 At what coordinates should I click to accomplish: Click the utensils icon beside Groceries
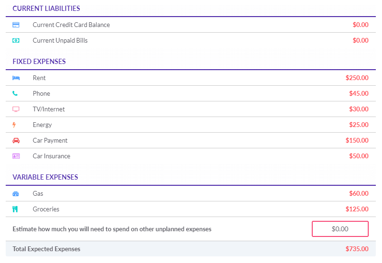tap(15, 209)
